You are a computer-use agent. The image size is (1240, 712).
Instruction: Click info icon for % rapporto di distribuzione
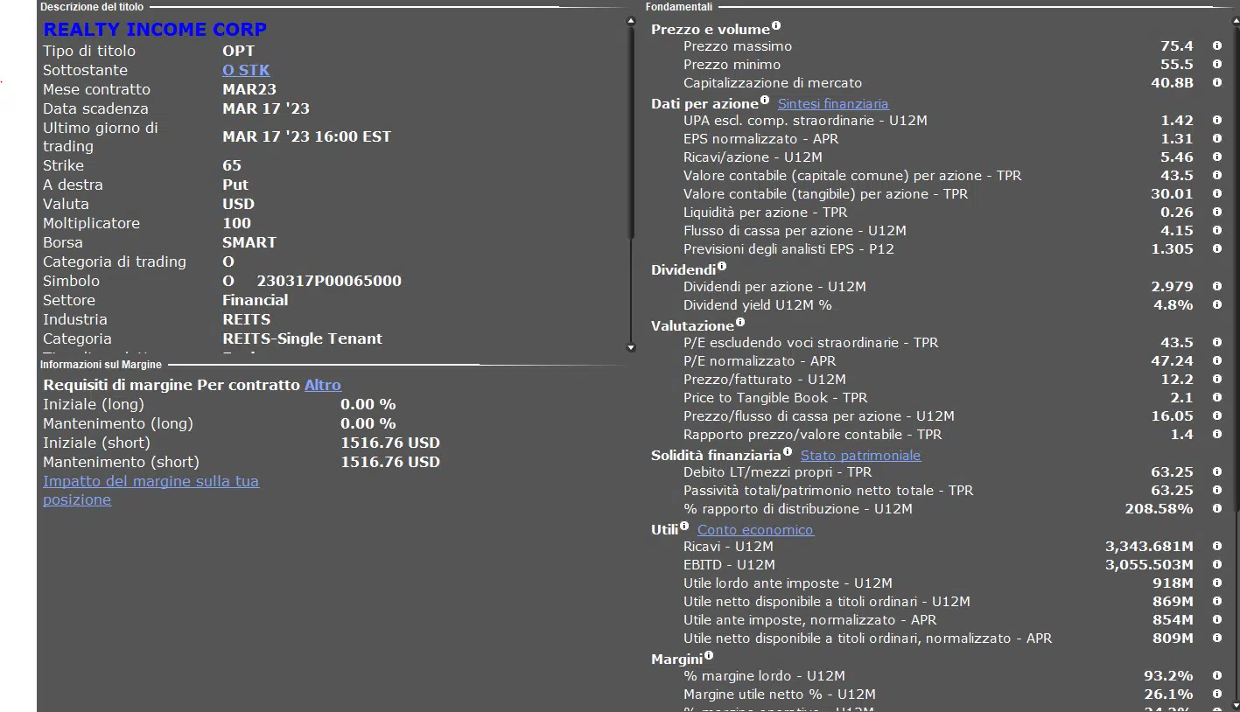coord(1216,509)
